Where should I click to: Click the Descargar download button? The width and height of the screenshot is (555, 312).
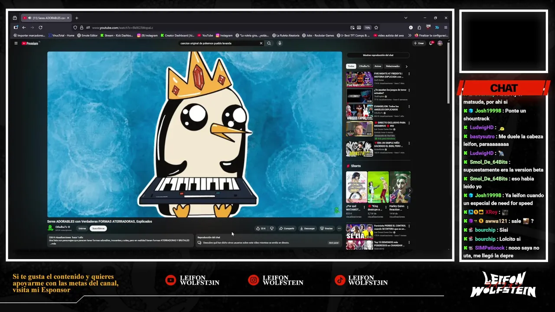click(307, 228)
